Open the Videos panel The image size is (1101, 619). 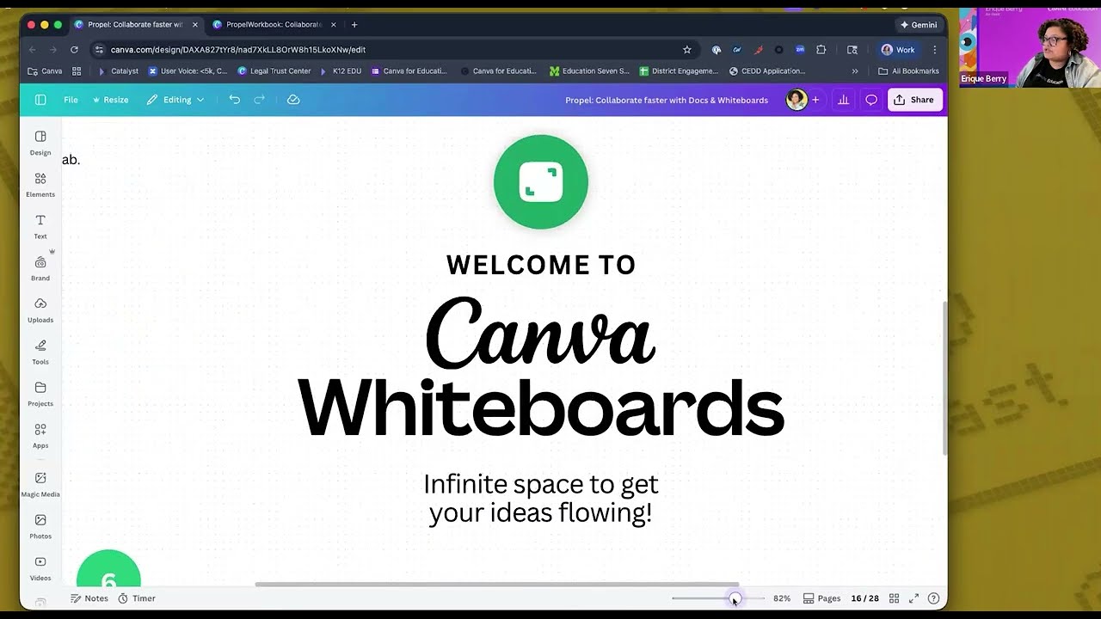tap(40, 568)
